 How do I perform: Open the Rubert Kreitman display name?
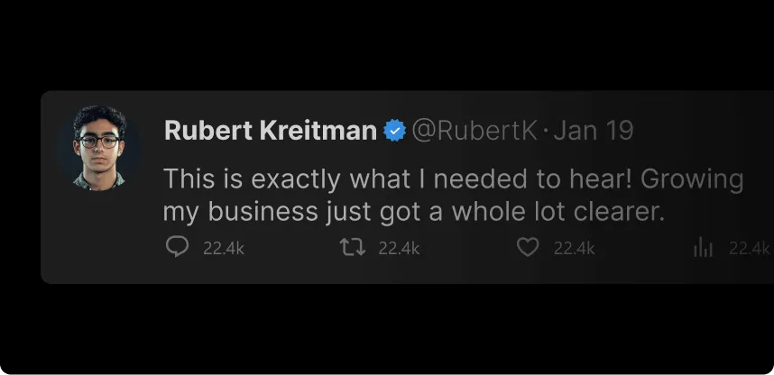(x=271, y=131)
